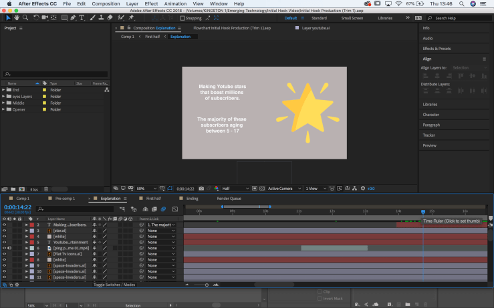494x308 pixels.
Task: Select the Unified Camera tool
Action: pyautogui.click(x=45, y=18)
